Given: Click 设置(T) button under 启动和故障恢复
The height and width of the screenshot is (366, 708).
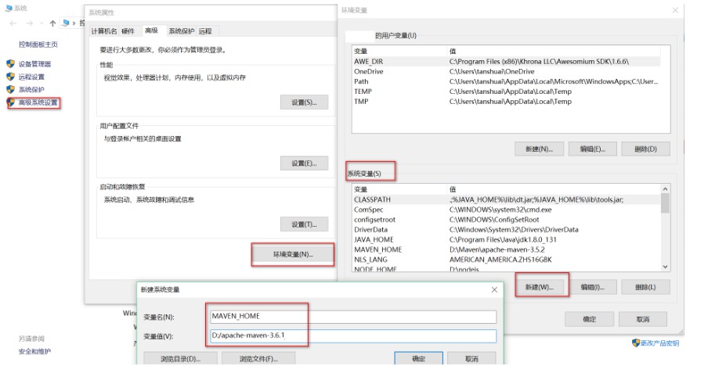Looking at the screenshot, I should [305, 224].
